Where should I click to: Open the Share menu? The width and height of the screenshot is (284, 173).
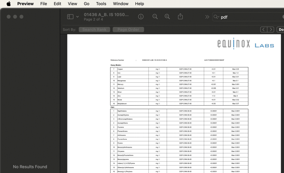(x=180, y=16)
